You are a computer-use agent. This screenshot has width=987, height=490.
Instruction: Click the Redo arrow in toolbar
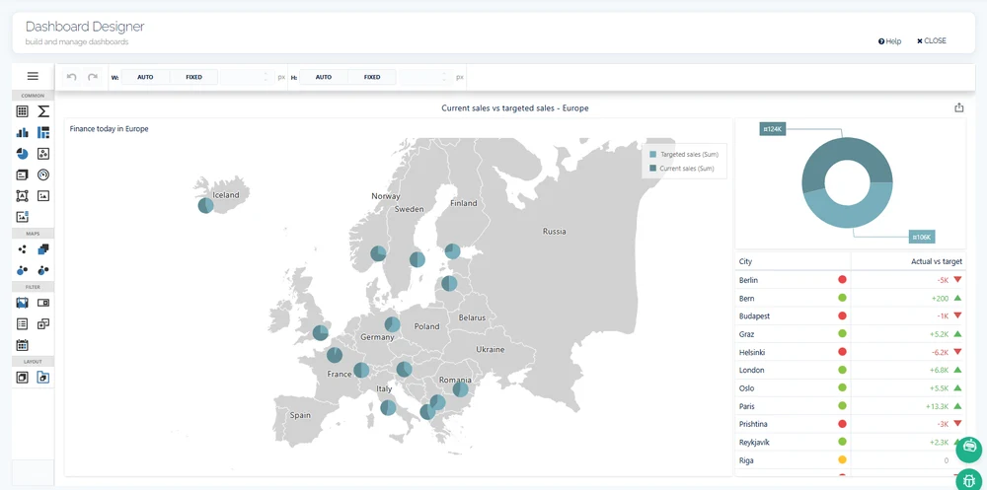point(93,77)
